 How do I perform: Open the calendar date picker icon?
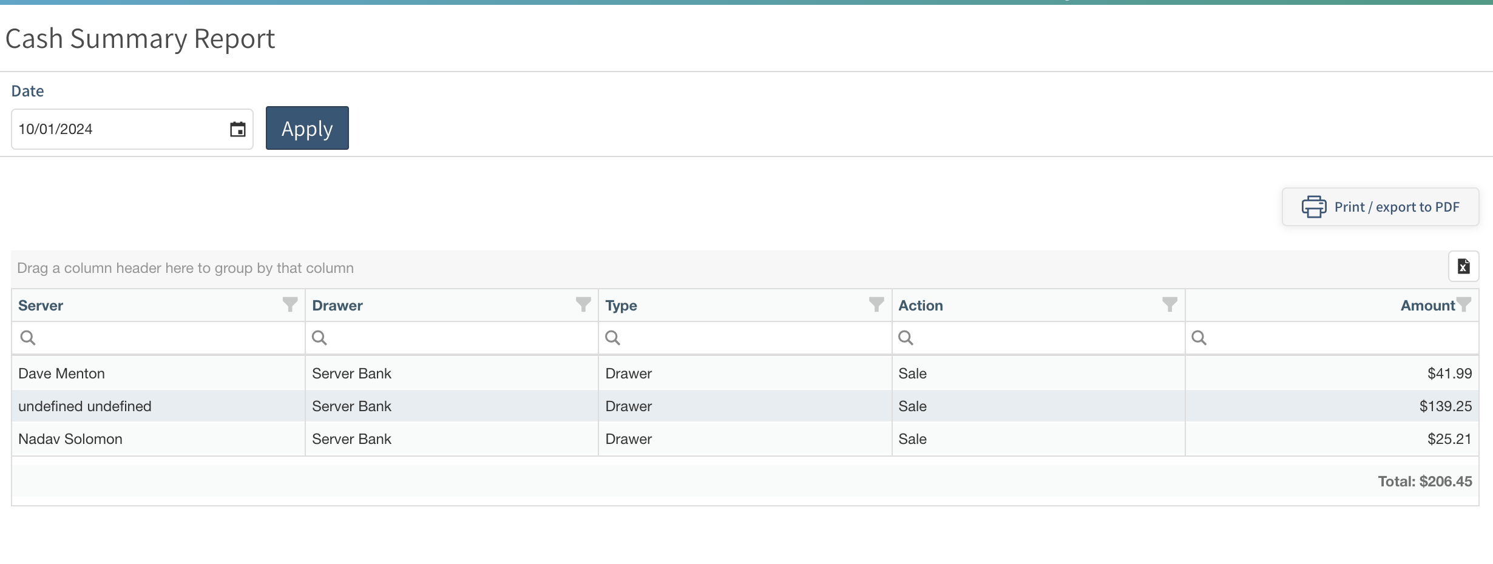coord(237,129)
